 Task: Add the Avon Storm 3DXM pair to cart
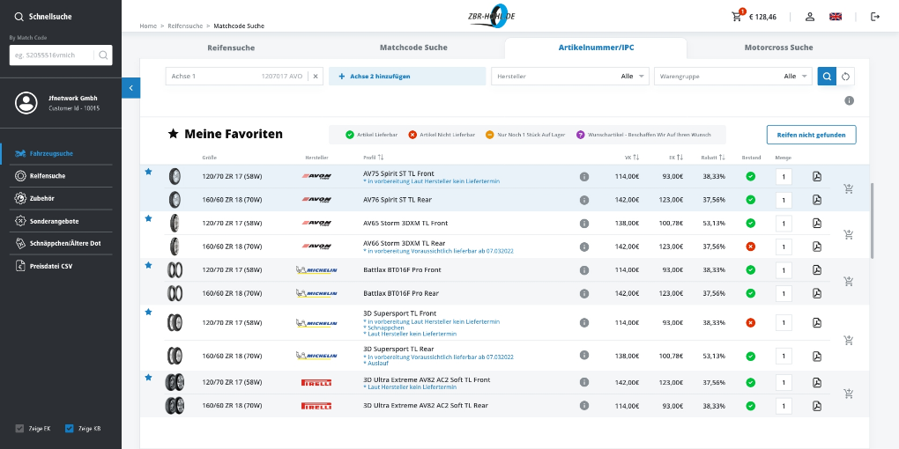pyautogui.click(x=849, y=234)
